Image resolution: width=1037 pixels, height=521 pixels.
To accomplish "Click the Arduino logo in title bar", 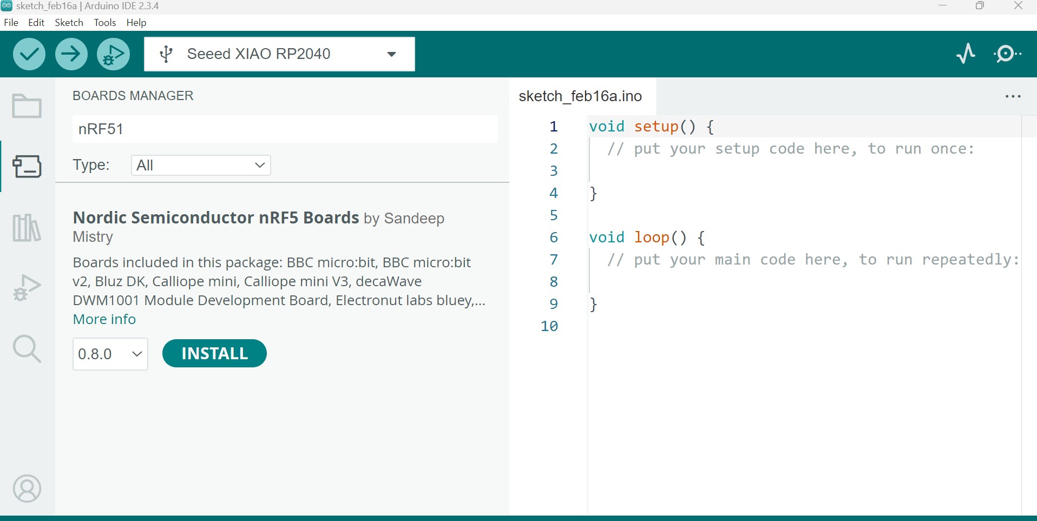I will [6, 6].
